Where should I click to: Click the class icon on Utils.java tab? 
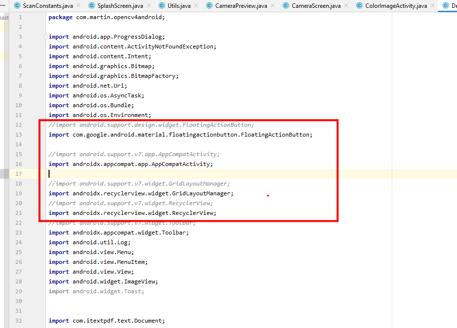[162, 5]
